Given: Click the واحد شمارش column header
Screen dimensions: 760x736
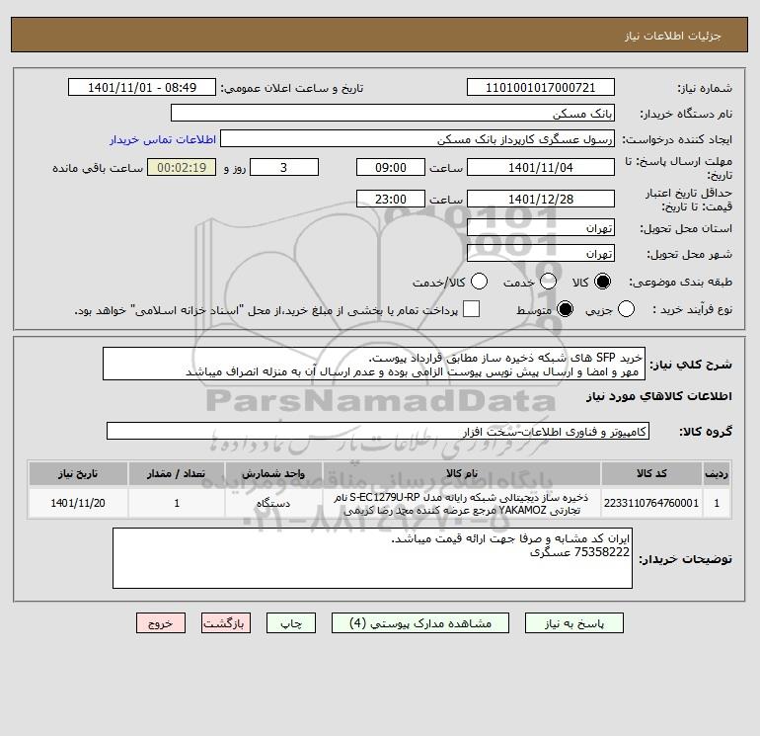Looking at the screenshot, I should [273, 473].
